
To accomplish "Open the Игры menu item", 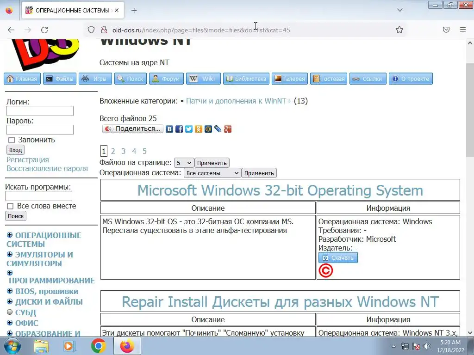I will pos(95,79).
